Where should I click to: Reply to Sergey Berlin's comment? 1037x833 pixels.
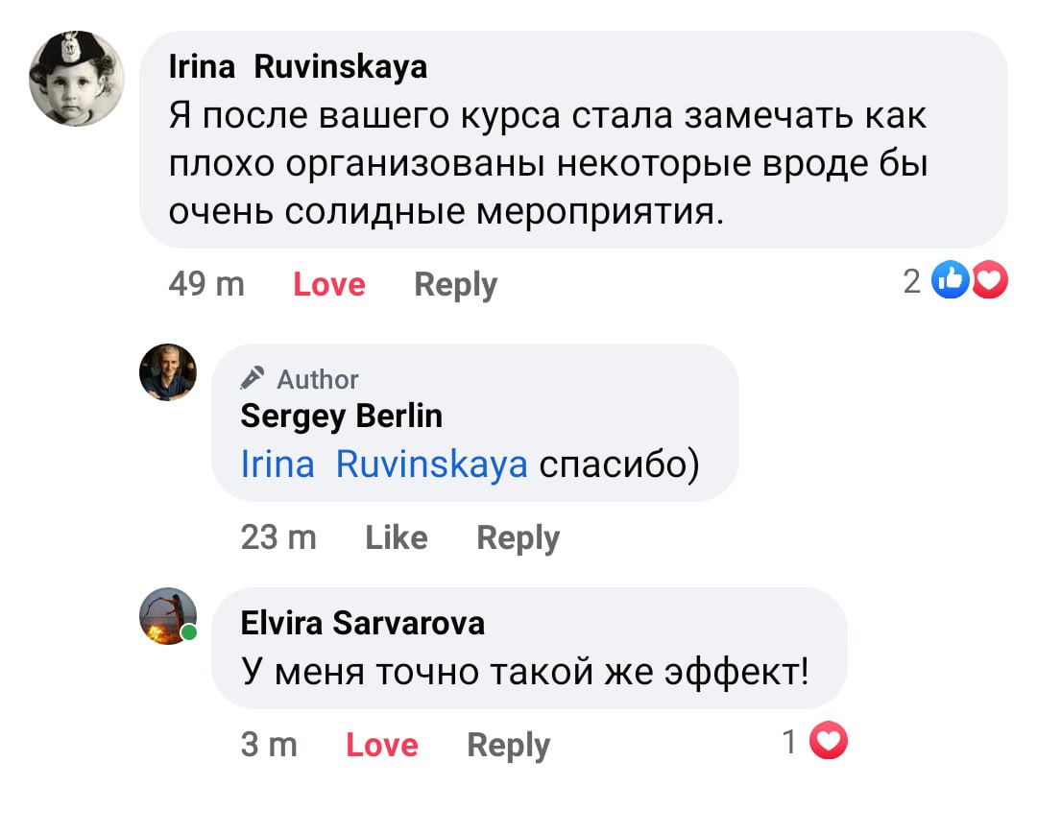518,538
